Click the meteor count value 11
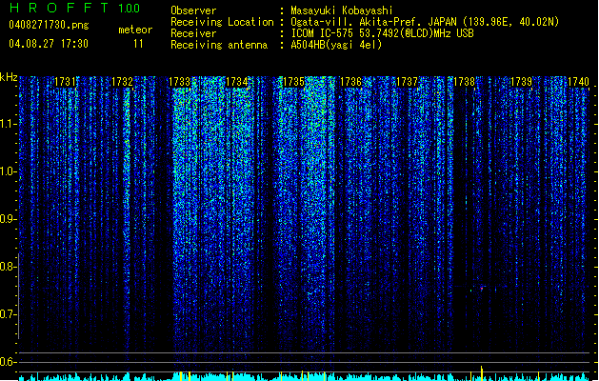Image resolution: width=599 pixels, height=381 pixels. 138,44
